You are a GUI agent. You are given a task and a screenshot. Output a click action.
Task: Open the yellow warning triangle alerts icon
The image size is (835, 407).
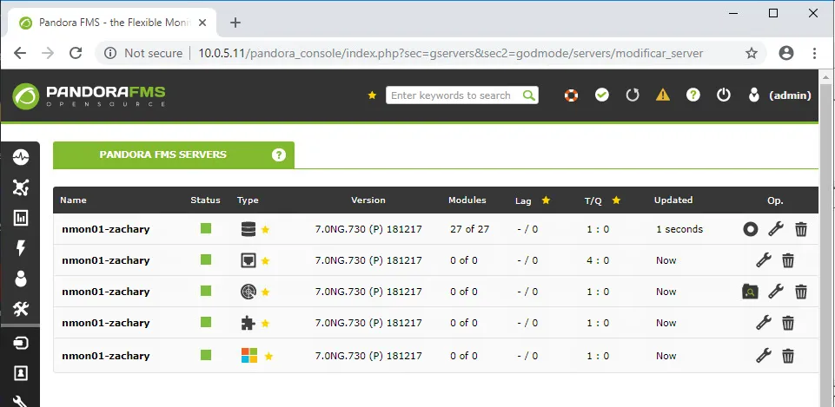click(x=662, y=95)
